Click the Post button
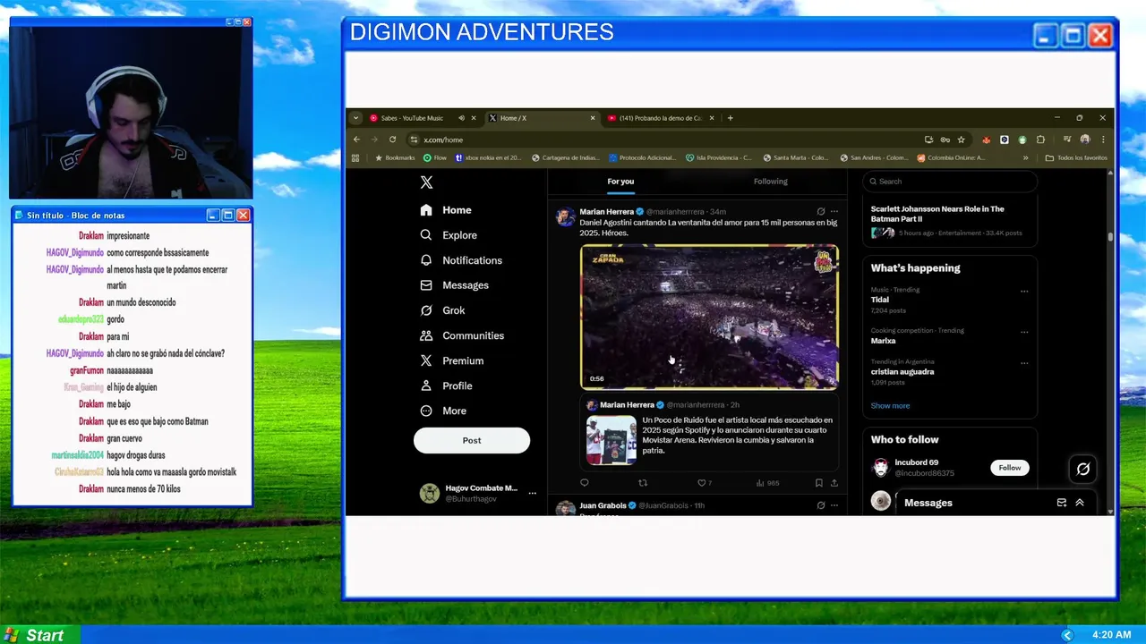This screenshot has height=644, width=1146. tap(472, 440)
